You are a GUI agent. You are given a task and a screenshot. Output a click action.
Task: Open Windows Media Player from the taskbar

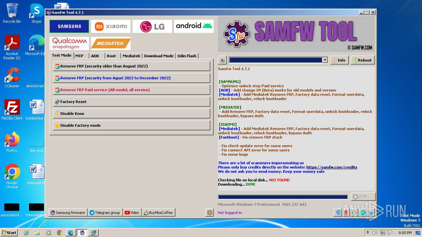pyautogui.click(x=48, y=233)
